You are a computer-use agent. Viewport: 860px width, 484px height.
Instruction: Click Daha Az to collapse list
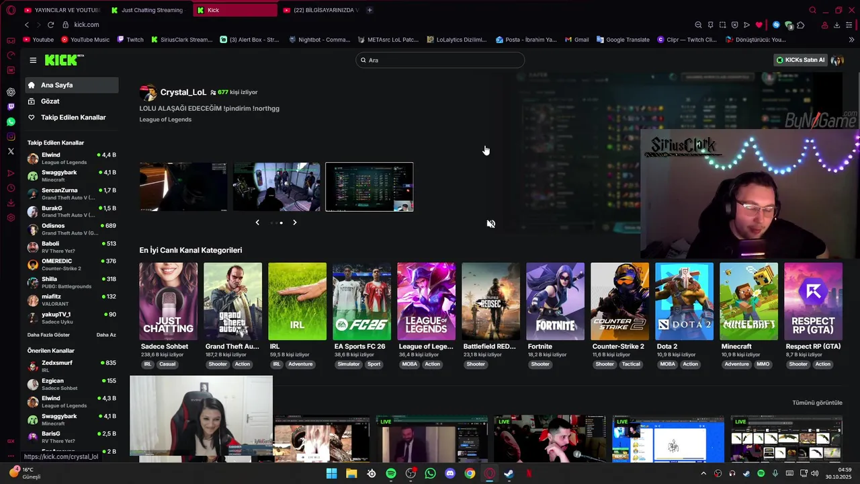[106, 335]
